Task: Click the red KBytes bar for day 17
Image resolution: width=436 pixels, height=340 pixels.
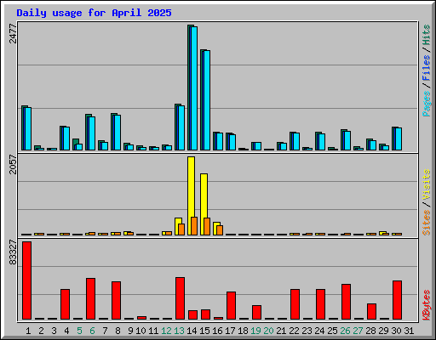Action: pyautogui.click(x=232, y=305)
